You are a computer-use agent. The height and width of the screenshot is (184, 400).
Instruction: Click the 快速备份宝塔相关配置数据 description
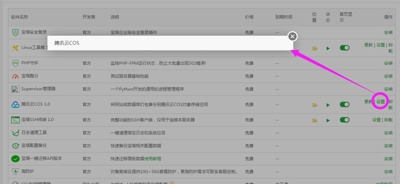[136, 146]
